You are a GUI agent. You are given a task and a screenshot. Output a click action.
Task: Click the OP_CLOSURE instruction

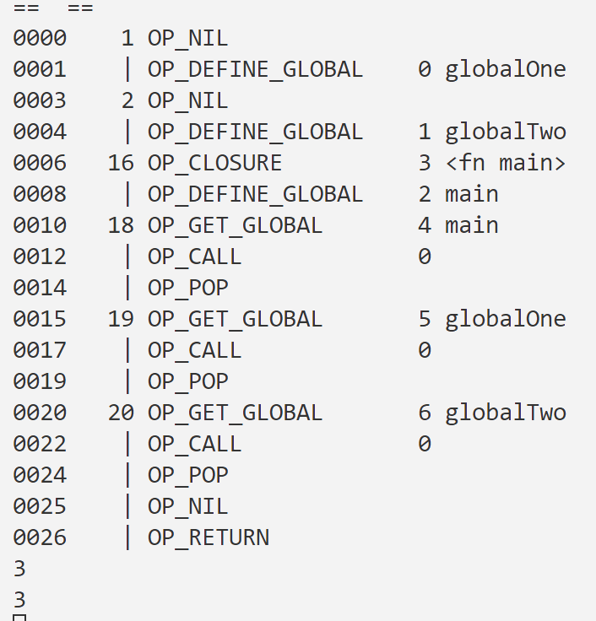coord(214,163)
